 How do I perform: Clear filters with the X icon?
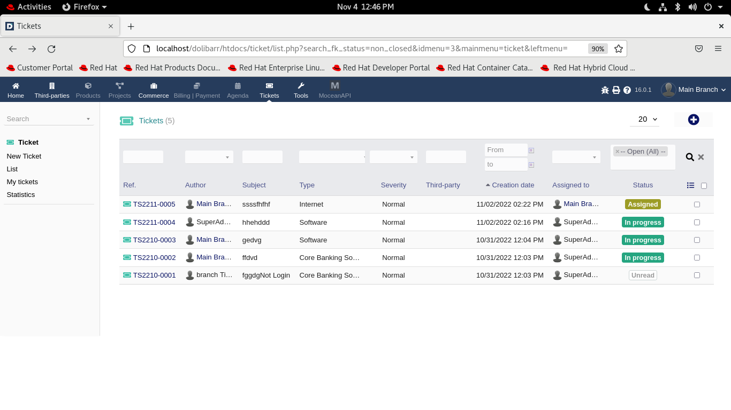click(701, 157)
